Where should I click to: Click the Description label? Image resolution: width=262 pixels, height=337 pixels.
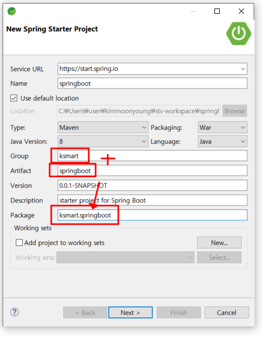pyautogui.click(x=26, y=200)
